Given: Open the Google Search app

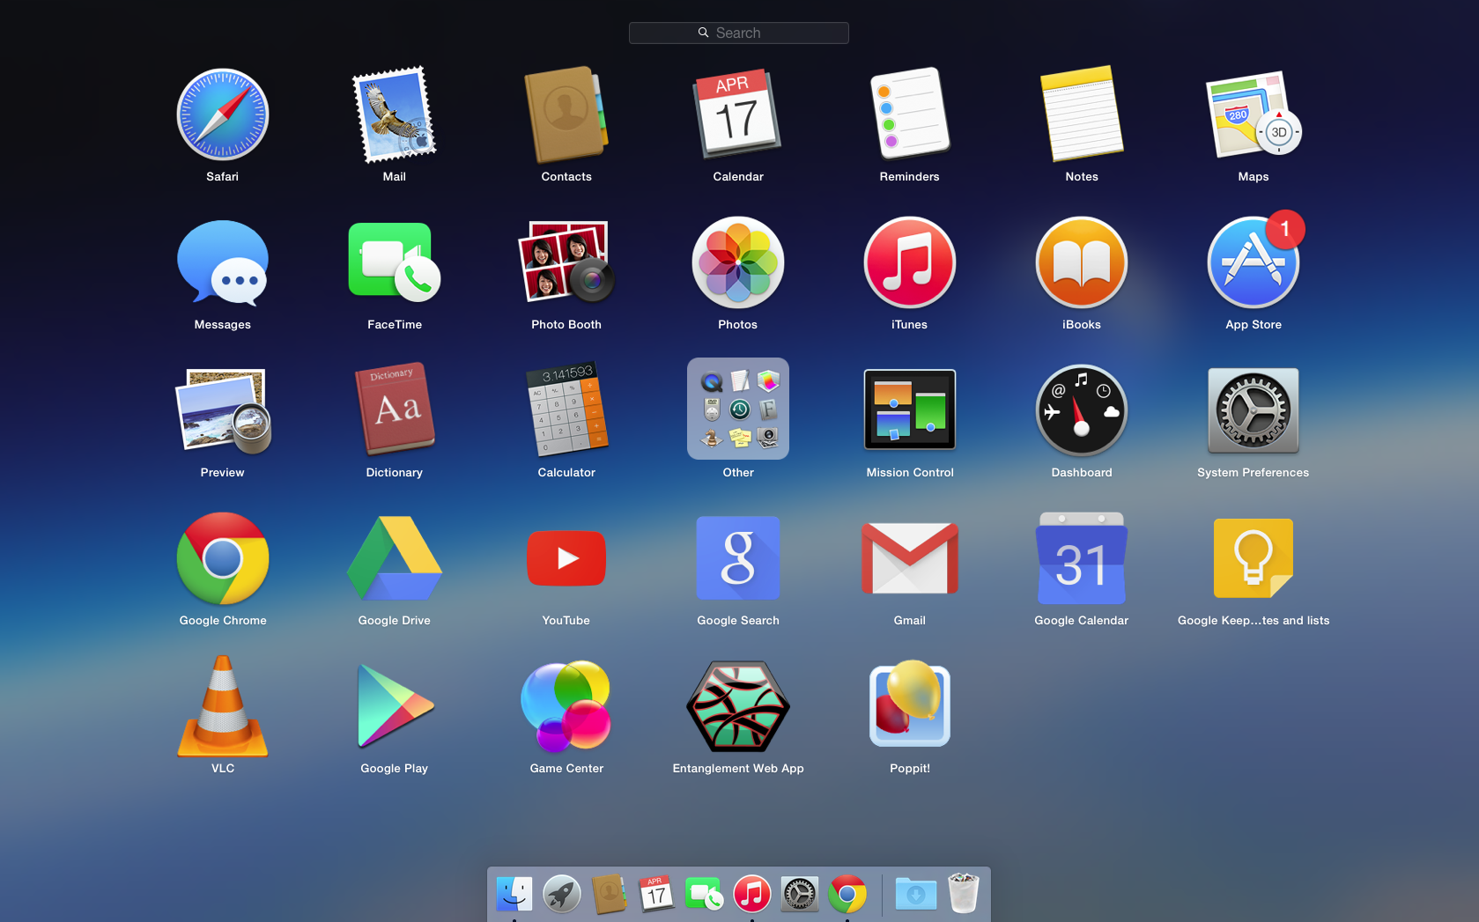Looking at the screenshot, I should (x=738, y=558).
